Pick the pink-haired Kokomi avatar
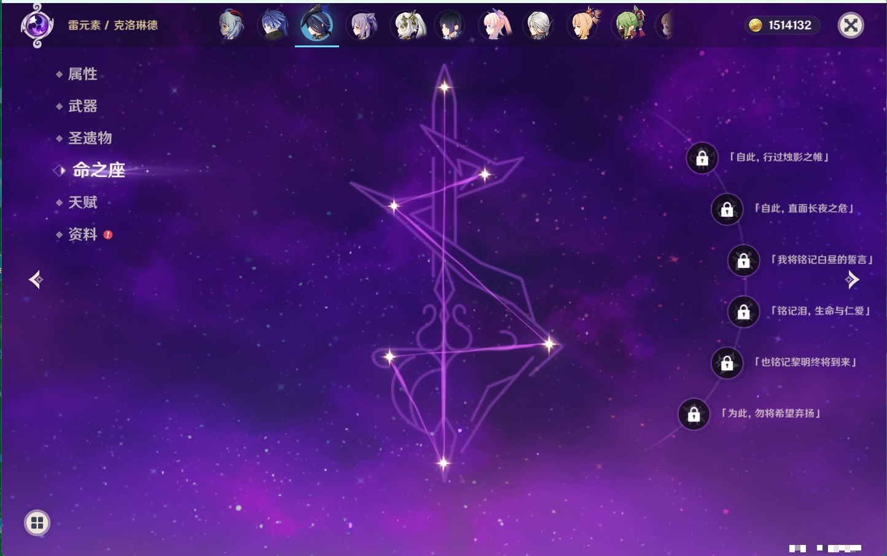The width and height of the screenshot is (887, 556). (x=496, y=26)
